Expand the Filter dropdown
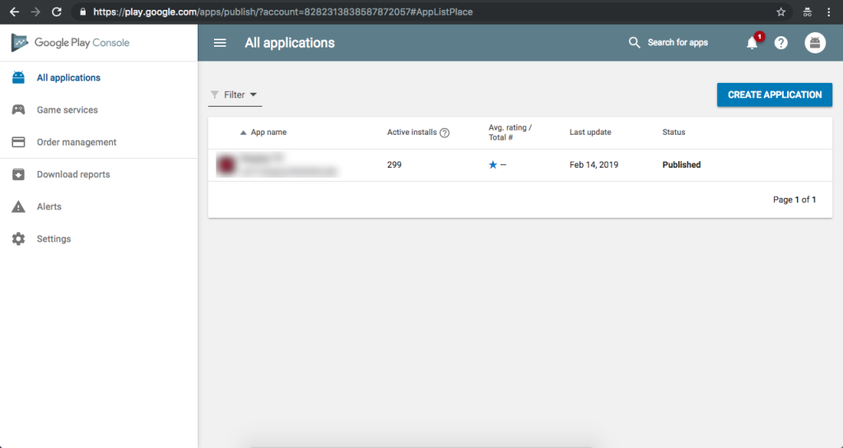The width and height of the screenshot is (843, 448). click(x=235, y=95)
